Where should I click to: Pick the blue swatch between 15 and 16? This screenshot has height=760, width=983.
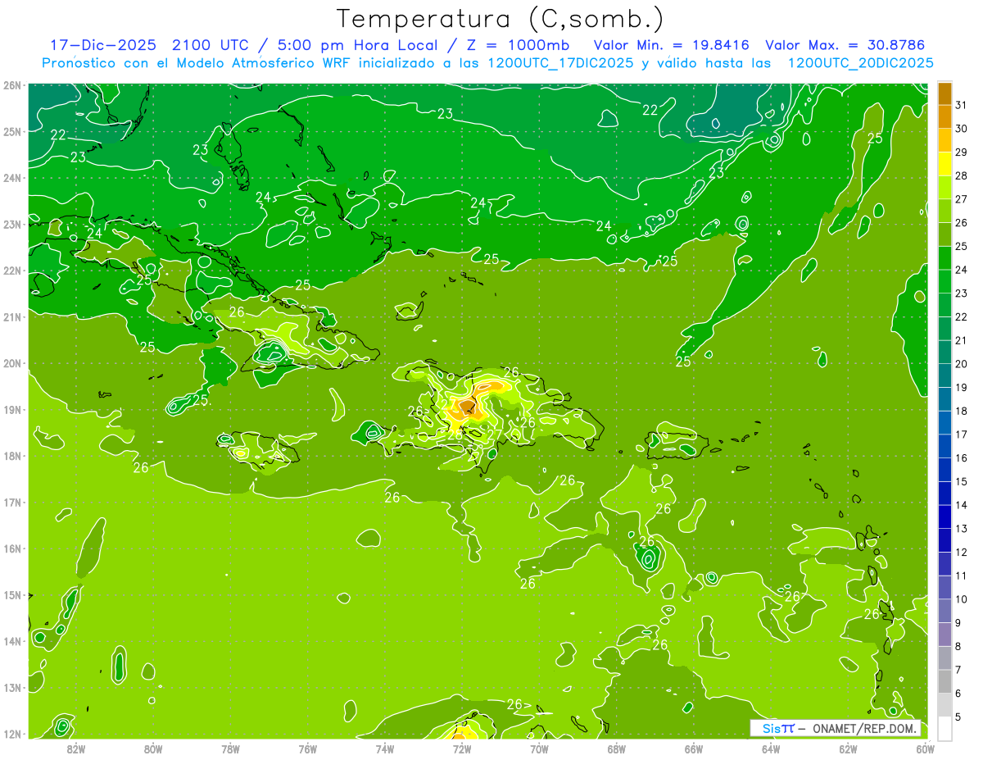(x=944, y=470)
